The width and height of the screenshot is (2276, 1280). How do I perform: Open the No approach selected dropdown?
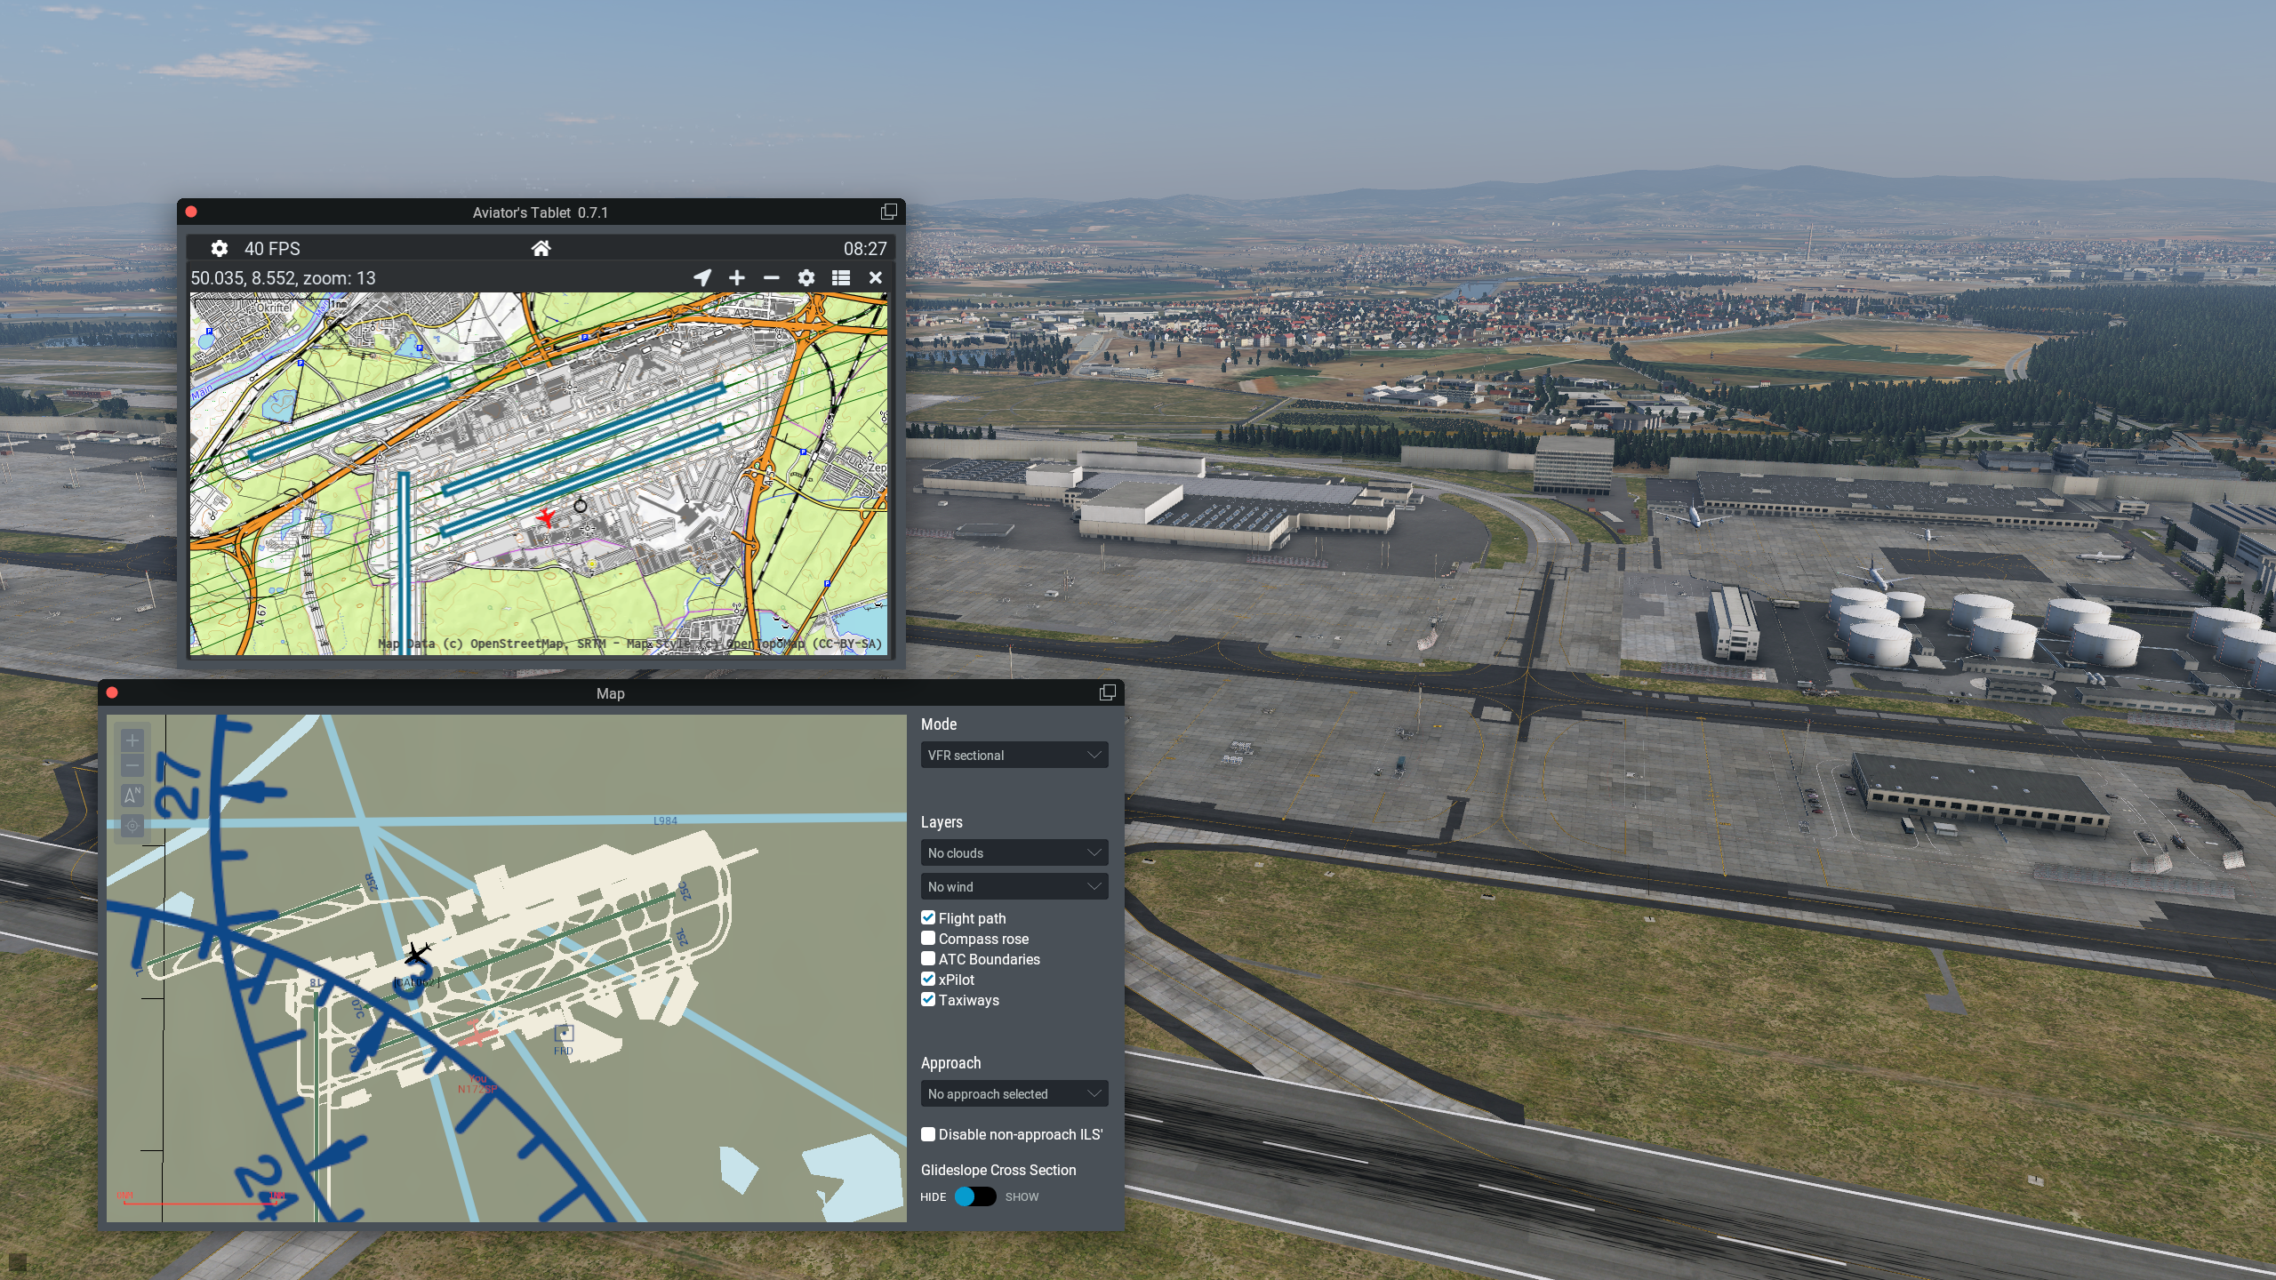[1014, 1094]
